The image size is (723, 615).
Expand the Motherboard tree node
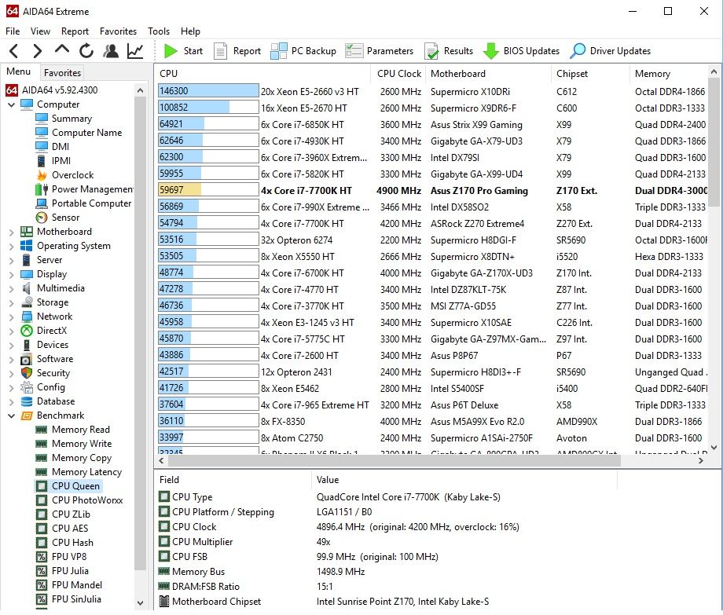pos(12,232)
